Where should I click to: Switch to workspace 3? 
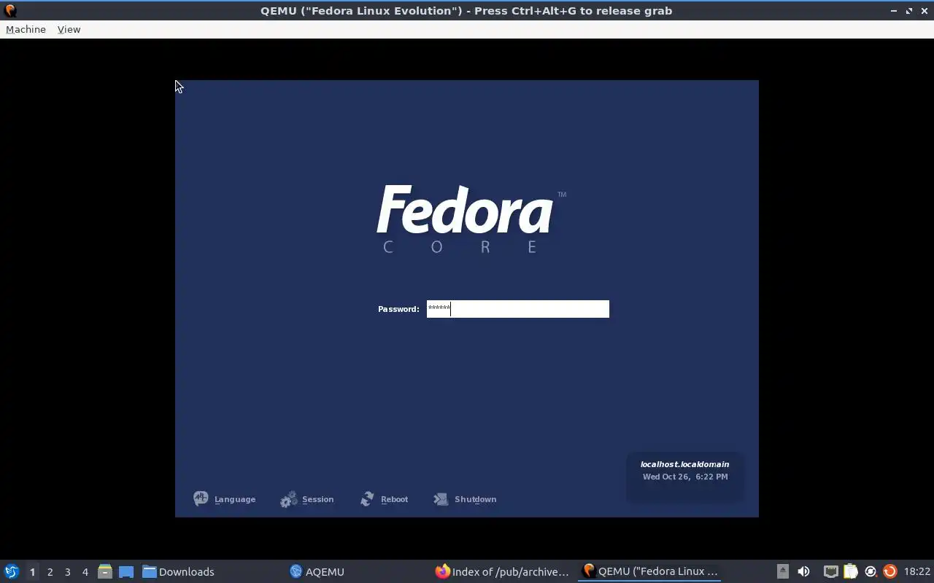pyautogui.click(x=67, y=572)
